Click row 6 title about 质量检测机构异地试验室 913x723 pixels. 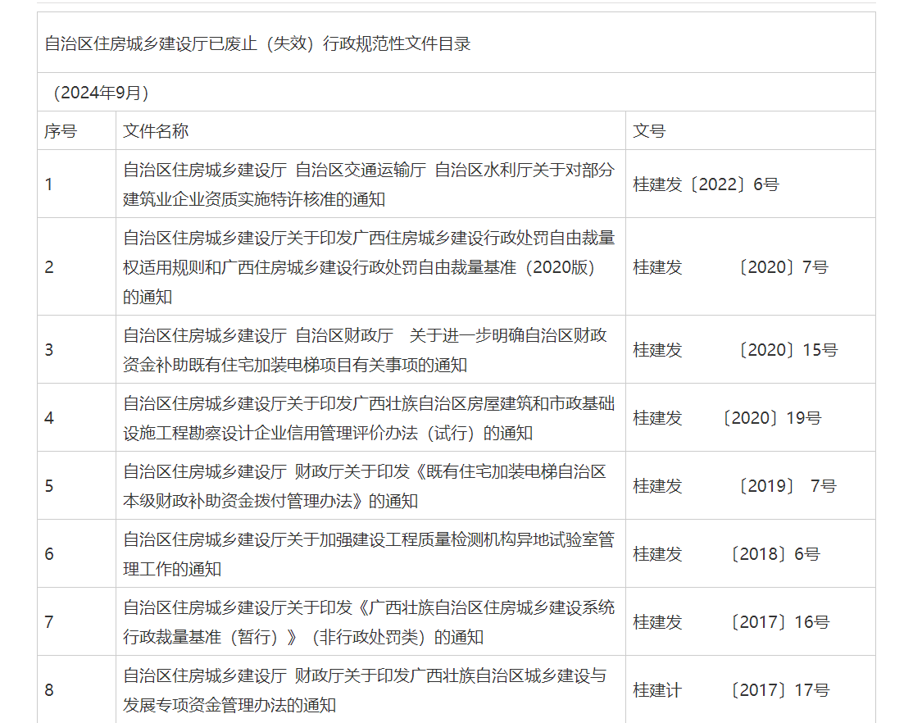369,554
